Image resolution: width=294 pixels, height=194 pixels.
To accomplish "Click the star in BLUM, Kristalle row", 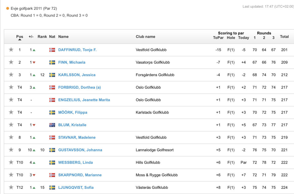I will click(x=11, y=125).
